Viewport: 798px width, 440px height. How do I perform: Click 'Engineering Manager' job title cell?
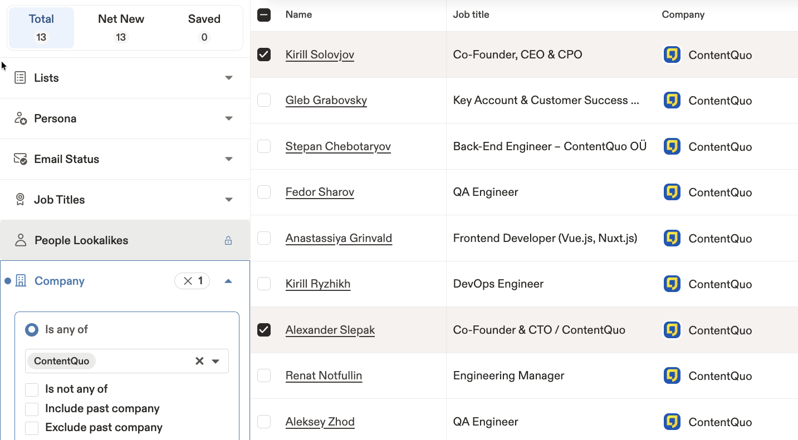(509, 375)
